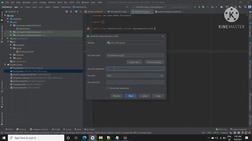Open the File menu
252x141 pixels.
7,2
